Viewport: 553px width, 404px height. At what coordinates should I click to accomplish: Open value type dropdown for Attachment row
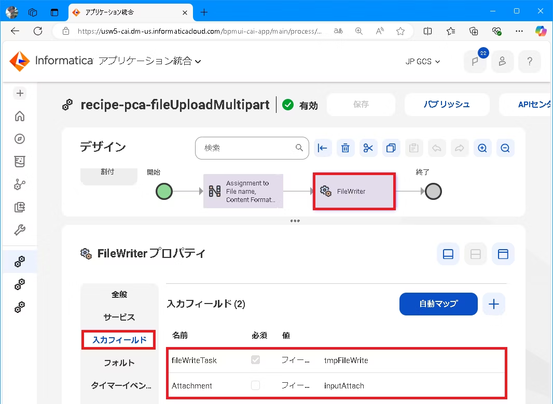click(296, 386)
